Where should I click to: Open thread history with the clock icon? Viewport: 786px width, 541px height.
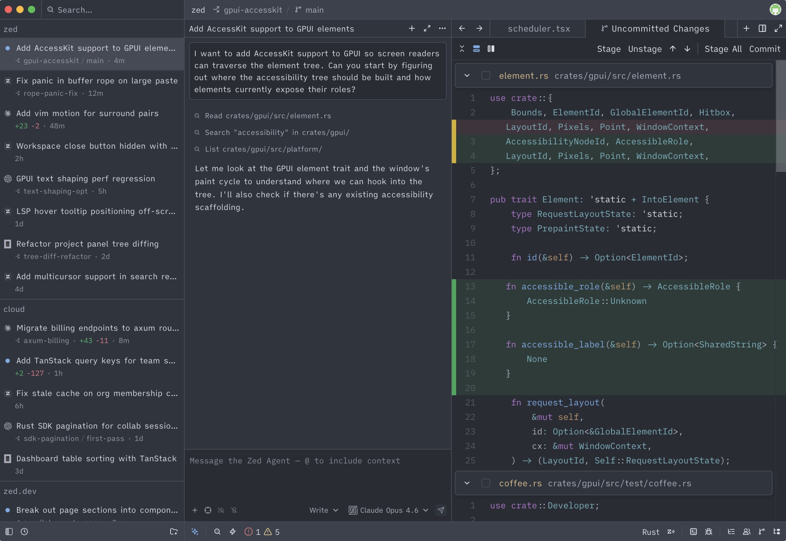coord(24,532)
